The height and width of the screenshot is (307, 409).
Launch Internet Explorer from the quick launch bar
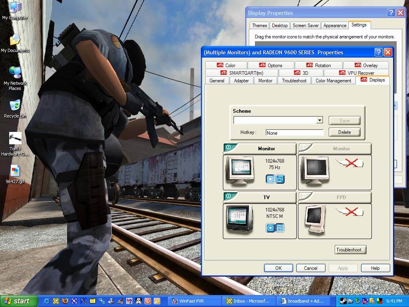[x=47, y=301]
